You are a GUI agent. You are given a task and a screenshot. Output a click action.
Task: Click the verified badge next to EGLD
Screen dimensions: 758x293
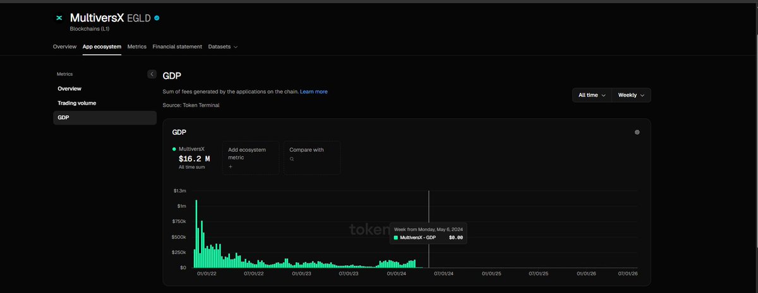pos(157,18)
